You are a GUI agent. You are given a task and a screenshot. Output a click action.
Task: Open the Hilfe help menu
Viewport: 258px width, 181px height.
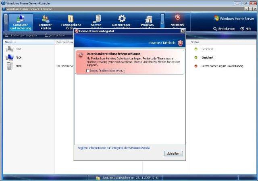point(246,29)
